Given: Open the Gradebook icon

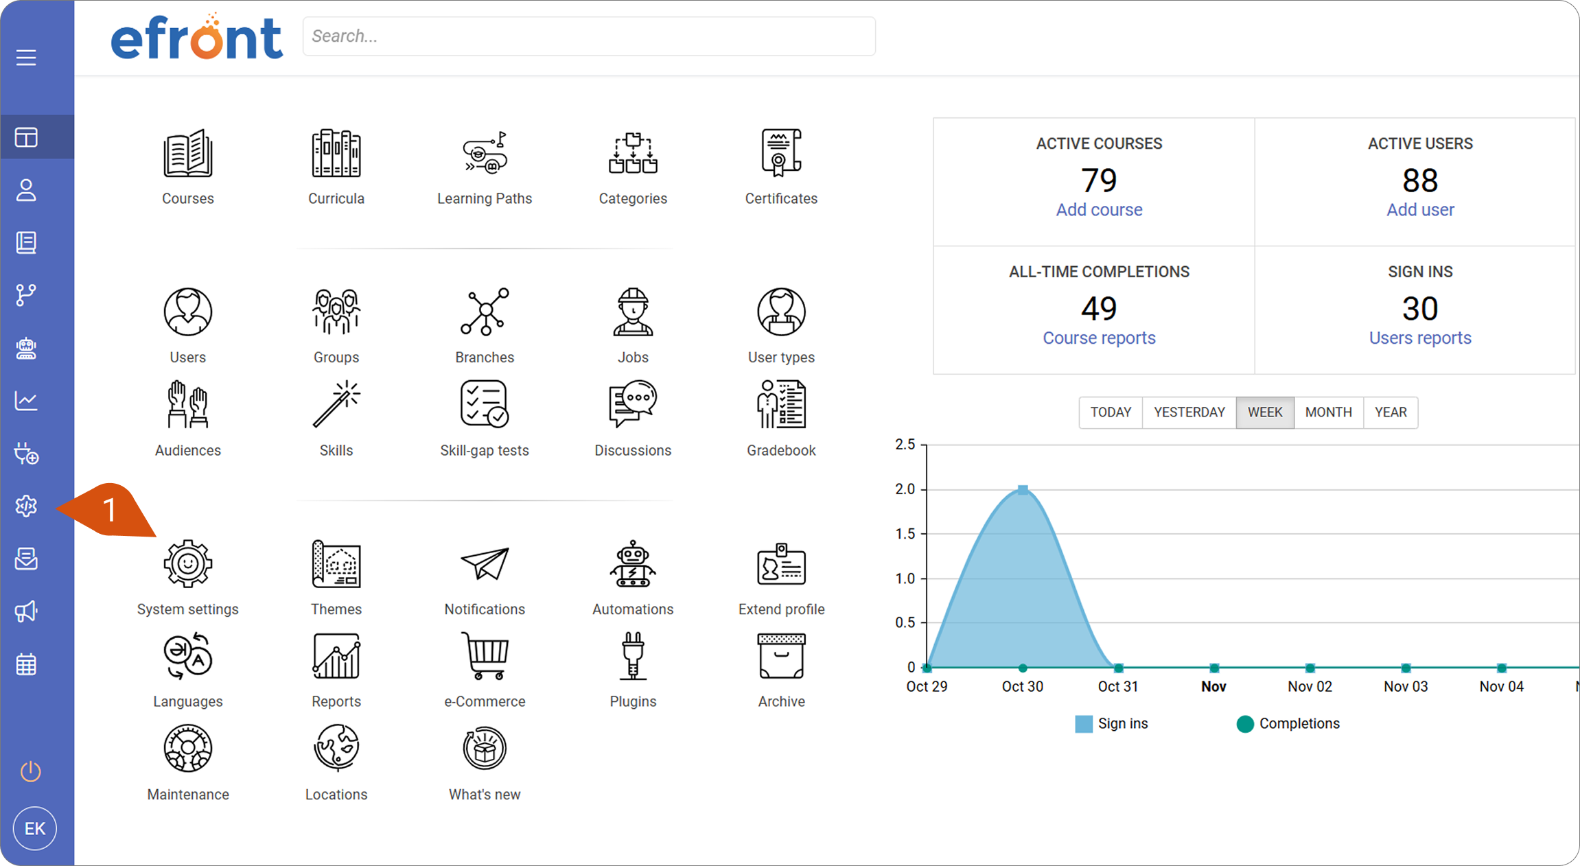Looking at the screenshot, I should (x=781, y=404).
